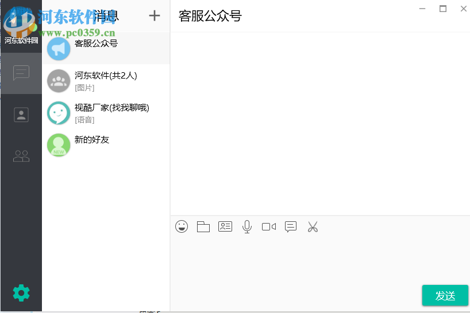
Task: Start a video call with camera icon
Action: [268, 226]
